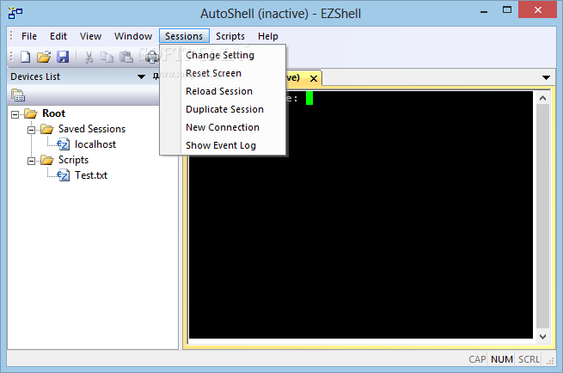Choose New Connection menu entry
This screenshot has width=563, height=373.
223,127
